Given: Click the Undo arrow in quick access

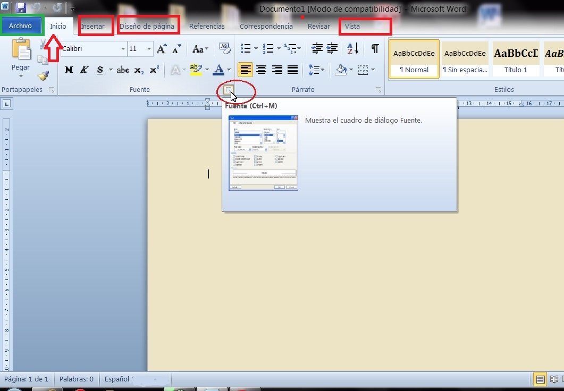Looking at the screenshot, I should coord(36,7).
